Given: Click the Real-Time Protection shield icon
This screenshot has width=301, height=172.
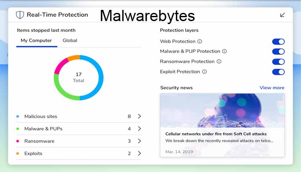Looking at the screenshot, I should click(20, 15).
